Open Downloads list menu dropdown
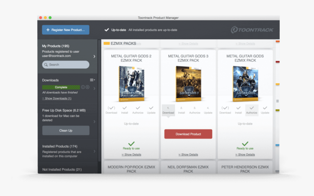Viewport: 314px width, 196px height. (92, 80)
